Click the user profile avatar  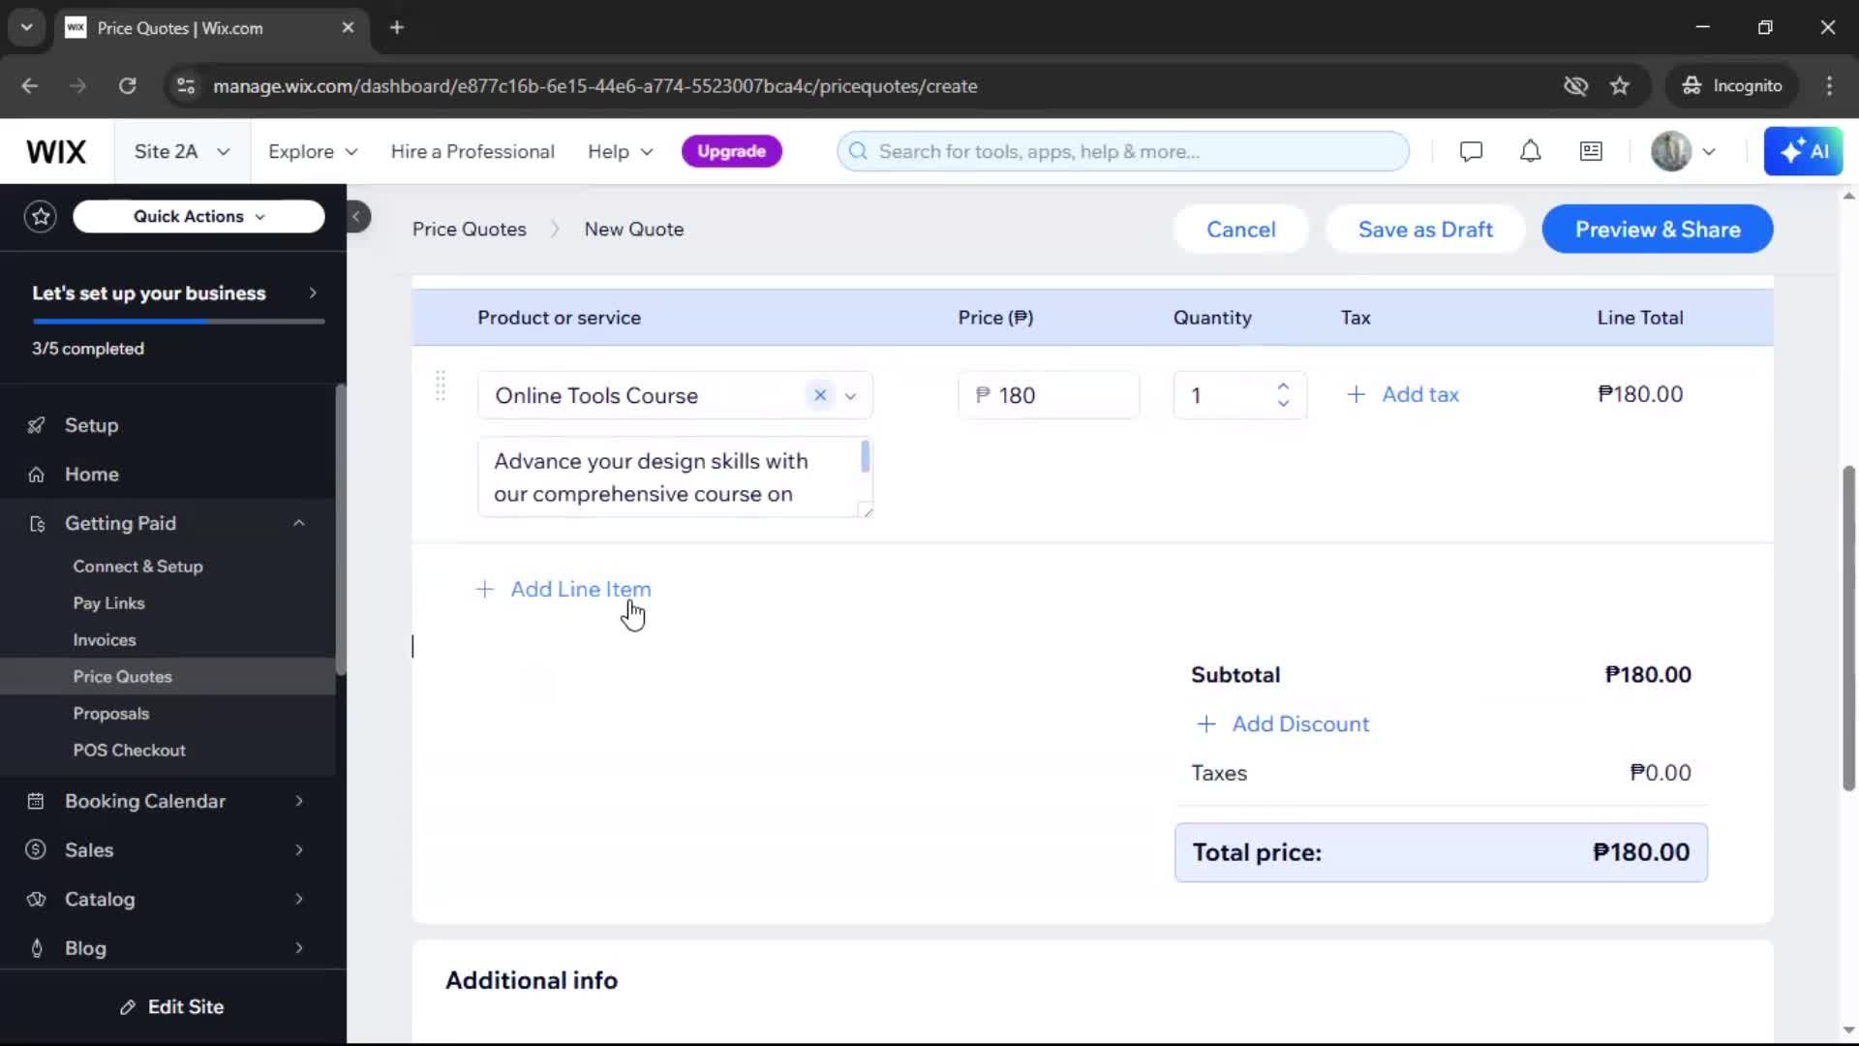click(1670, 151)
